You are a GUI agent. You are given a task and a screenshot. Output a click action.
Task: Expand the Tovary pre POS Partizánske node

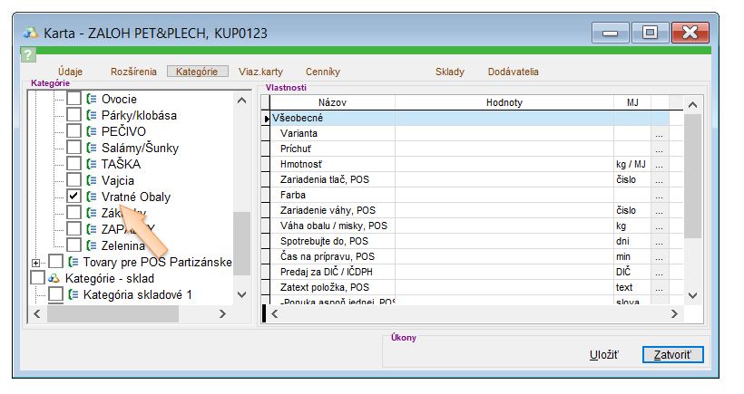[36, 263]
